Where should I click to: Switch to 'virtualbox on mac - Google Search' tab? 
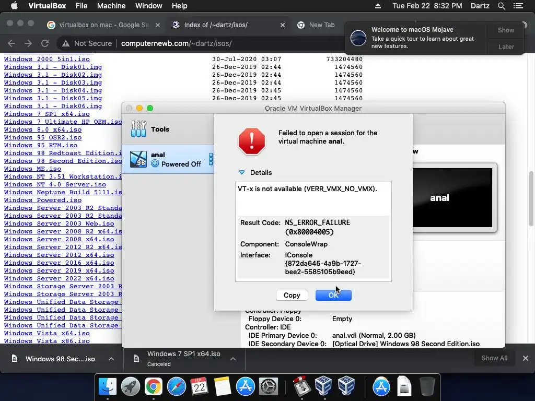[x=103, y=25]
